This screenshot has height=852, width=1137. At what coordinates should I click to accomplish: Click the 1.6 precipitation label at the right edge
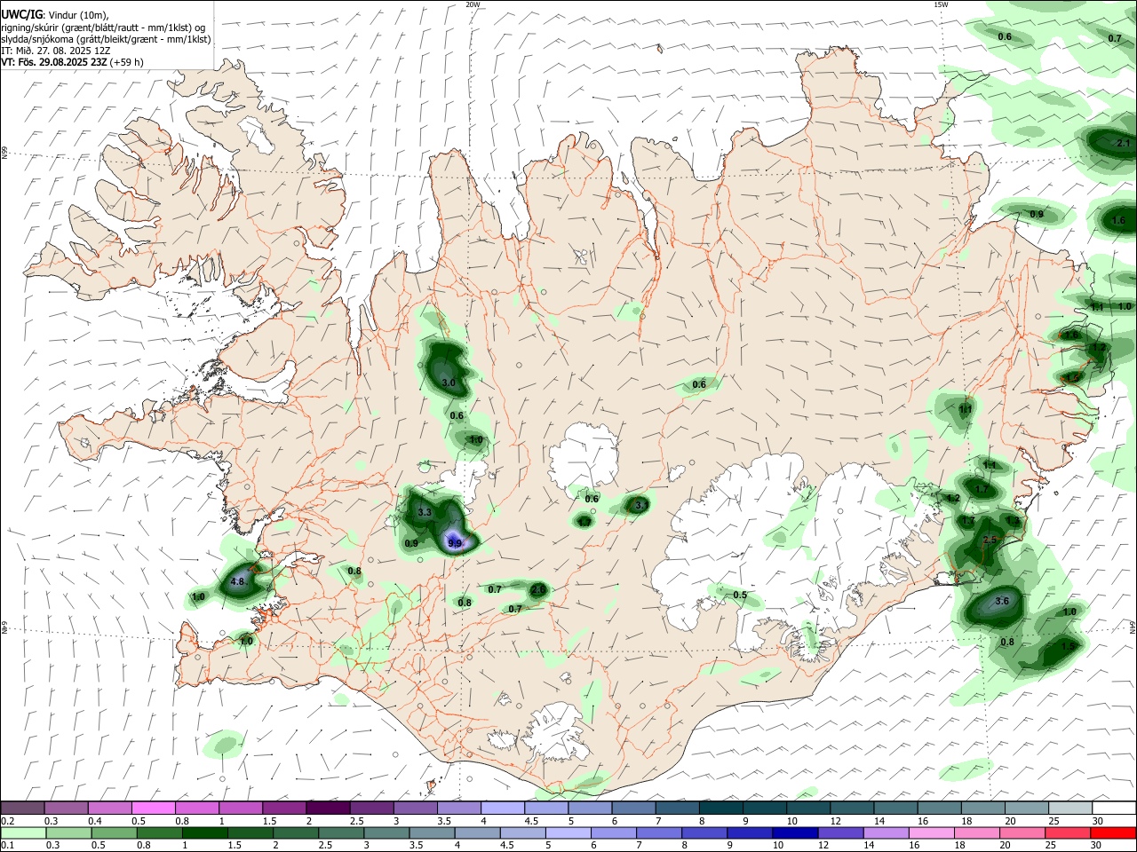point(1118,220)
